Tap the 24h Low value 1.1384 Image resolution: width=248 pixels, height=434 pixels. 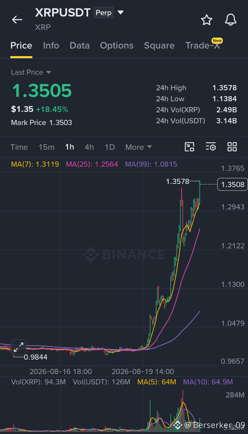(x=225, y=99)
